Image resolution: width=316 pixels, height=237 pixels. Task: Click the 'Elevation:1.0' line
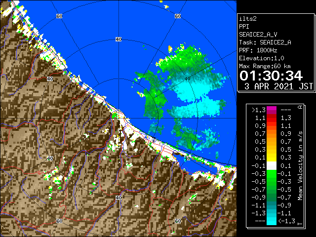tap(262, 58)
